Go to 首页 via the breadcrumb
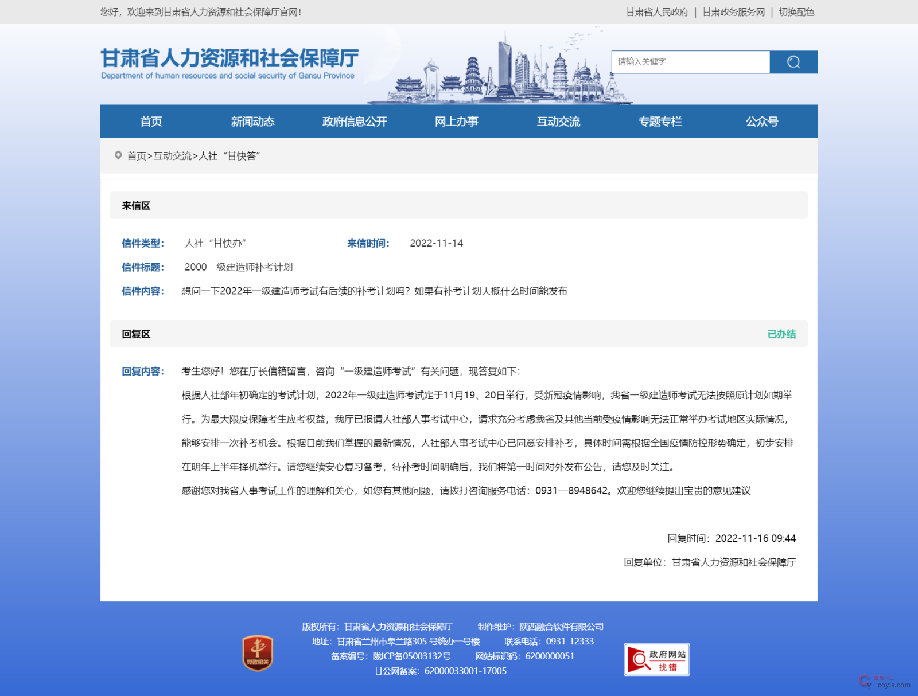918x696 pixels. click(137, 155)
